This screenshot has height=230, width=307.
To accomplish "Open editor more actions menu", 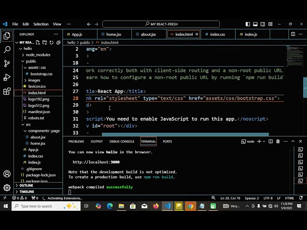I will click(x=301, y=34).
